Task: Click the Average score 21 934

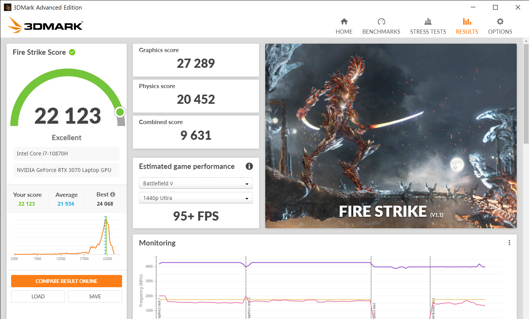Action: [66, 204]
